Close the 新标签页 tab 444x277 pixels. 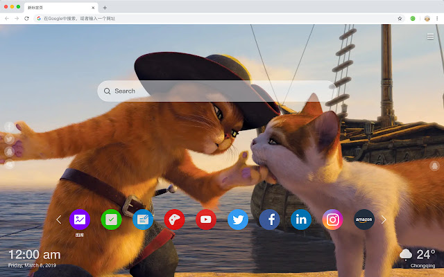pyautogui.click(x=93, y=8)
